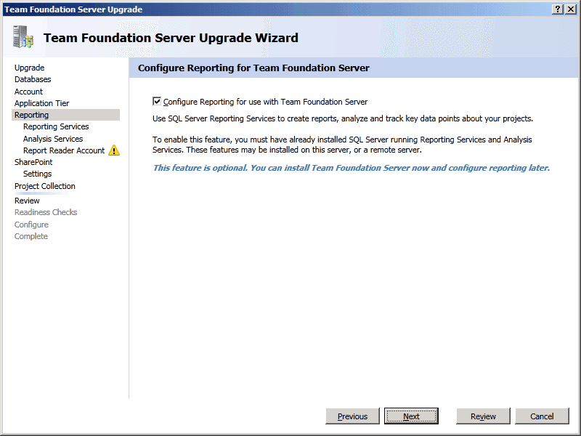Choose Analysis Services in the navigation
Viewport: 581px width, 436px height.
(x=53, y=139)
